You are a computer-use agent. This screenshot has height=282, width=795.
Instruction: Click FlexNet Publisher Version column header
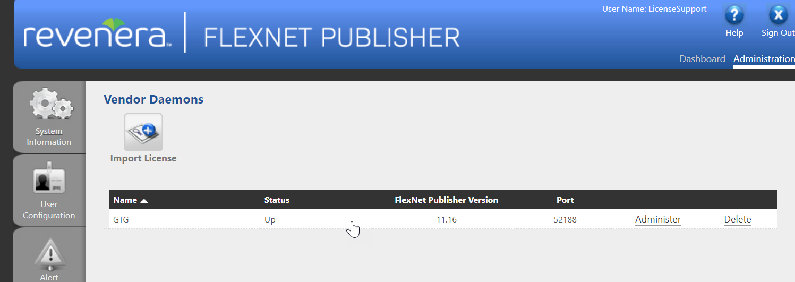click(447, 200)
